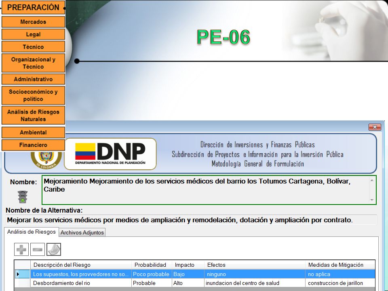Click the 'Bajo' impact cell

point(188,274)
